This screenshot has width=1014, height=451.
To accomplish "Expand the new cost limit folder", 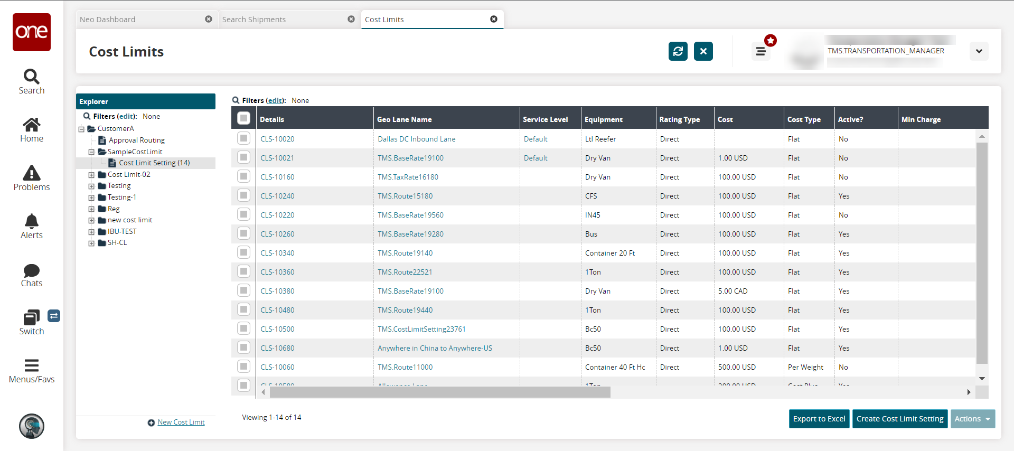I will (91, 221).
